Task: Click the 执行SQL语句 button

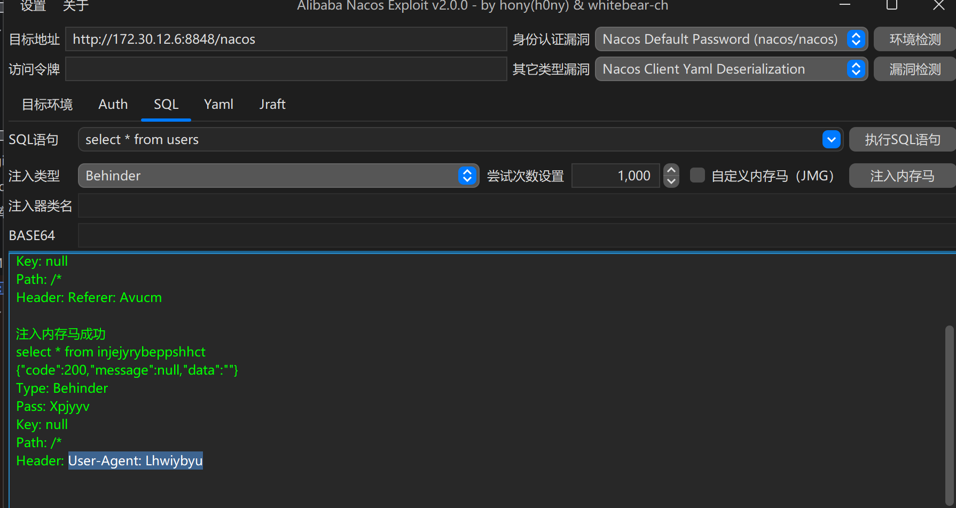Action: (903, 140)
